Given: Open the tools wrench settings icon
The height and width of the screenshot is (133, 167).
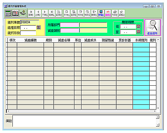Looking at the screenshot, I should [x=122, y=13].
